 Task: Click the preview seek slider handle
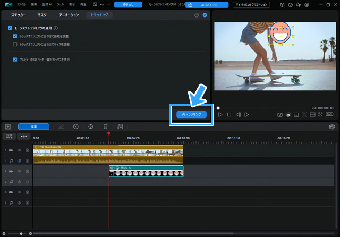point(218,108)
